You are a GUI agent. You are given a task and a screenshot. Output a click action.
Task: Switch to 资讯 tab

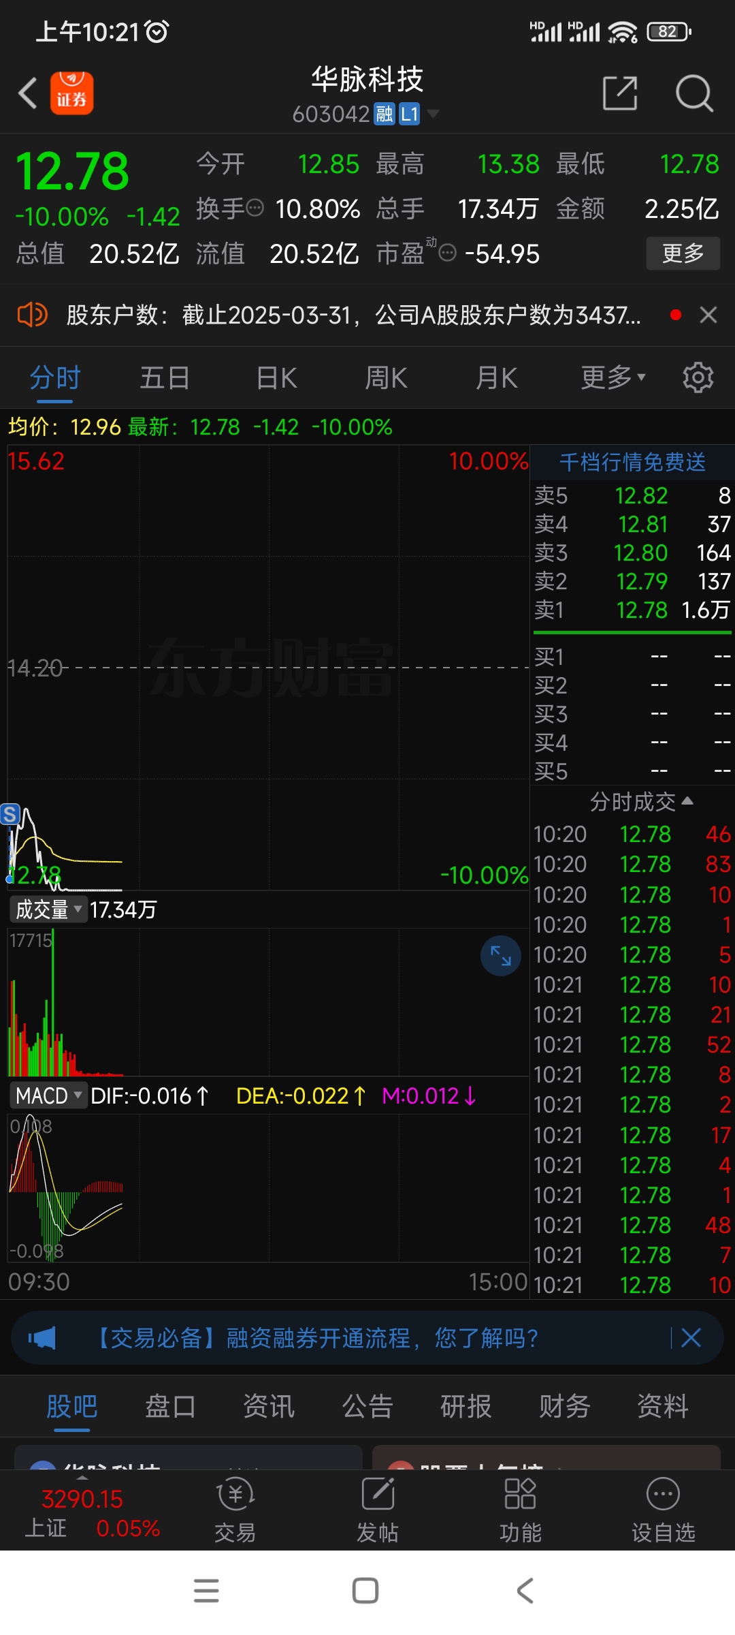pyautogui.click(x=269, y=1406)
